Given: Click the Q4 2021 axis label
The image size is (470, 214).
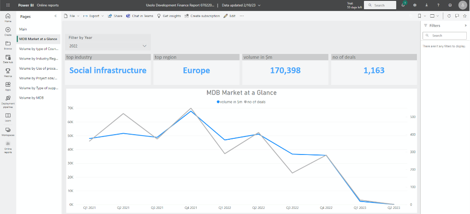Looking at the screenshot, I should (x=191, y=208).
